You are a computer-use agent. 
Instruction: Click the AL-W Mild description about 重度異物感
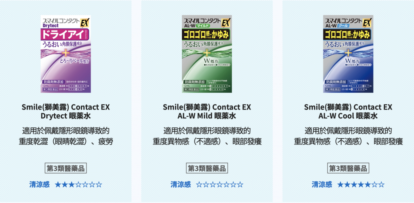207,136
